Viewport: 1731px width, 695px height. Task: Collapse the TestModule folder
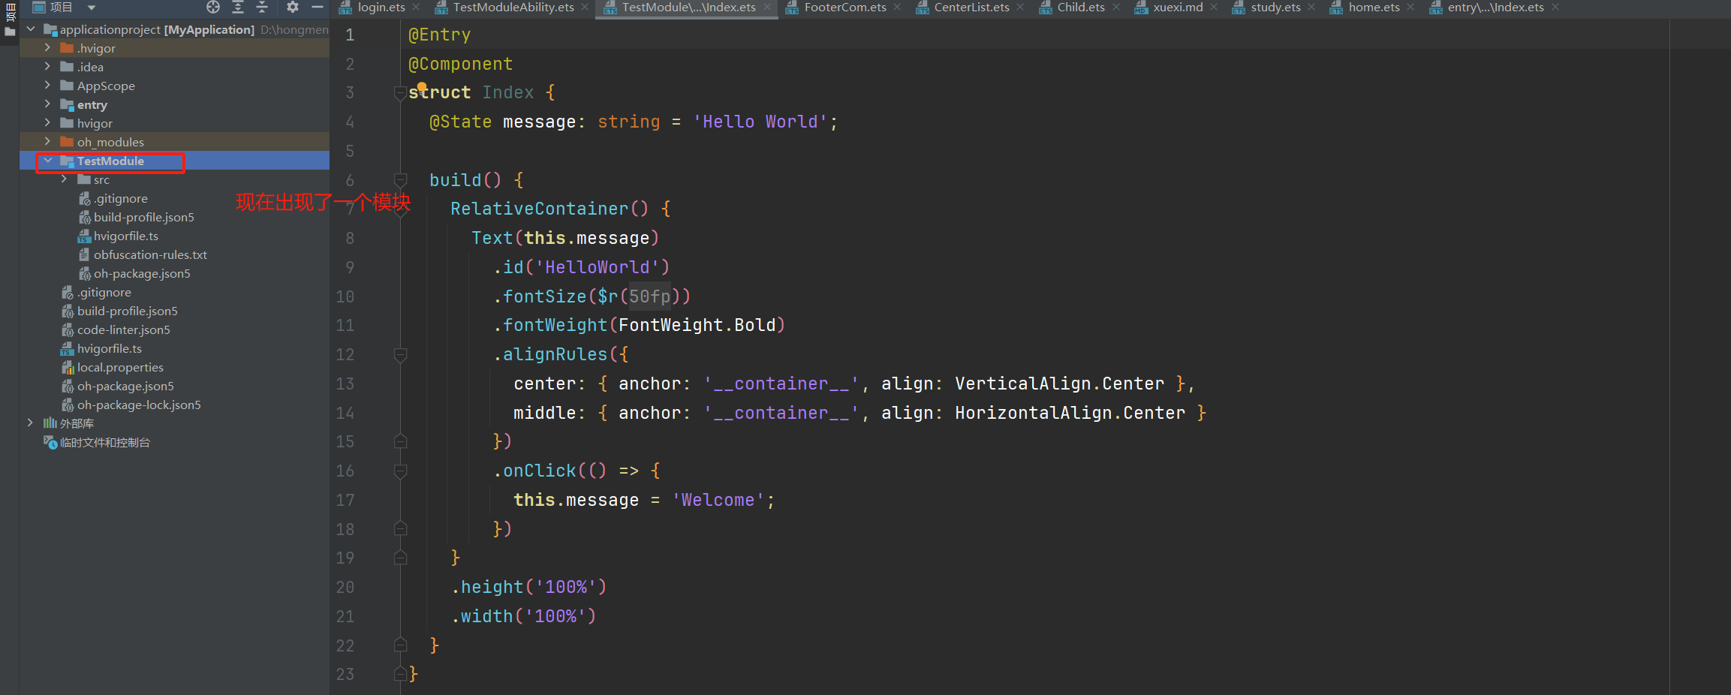click(47, 161)
